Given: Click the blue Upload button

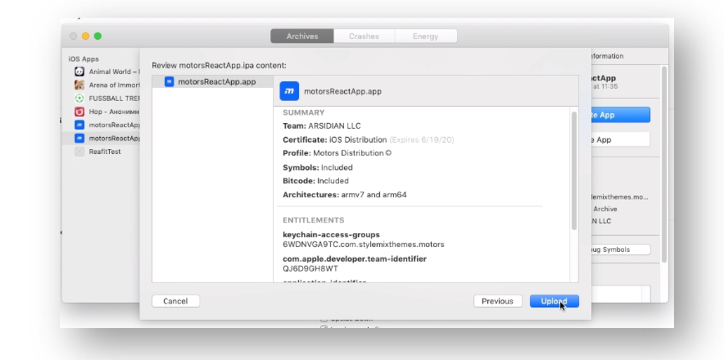Looking at the screenshot, I should 554,301.
